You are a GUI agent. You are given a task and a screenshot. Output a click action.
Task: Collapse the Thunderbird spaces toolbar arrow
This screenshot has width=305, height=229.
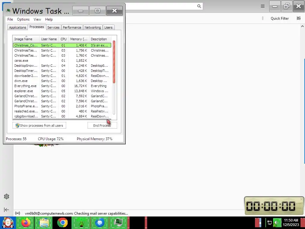click(x=7, y=210)
